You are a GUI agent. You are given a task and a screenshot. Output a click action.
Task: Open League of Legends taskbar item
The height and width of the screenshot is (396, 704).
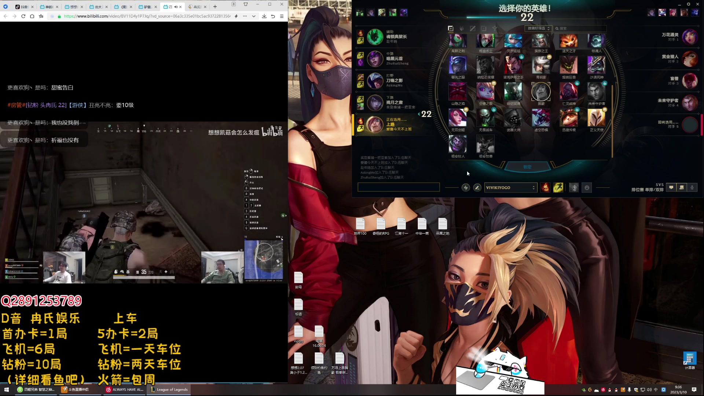tap(169, 389)
